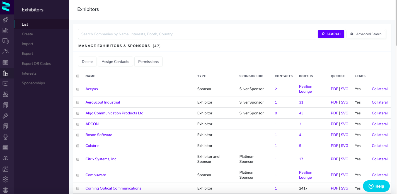
Task: Open the people attendees icon
Action: [6, 51]
